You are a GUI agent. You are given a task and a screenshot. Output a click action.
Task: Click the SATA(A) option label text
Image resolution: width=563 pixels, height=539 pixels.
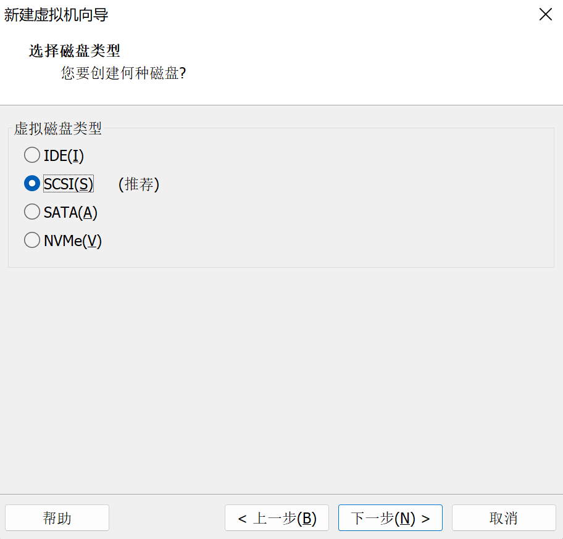(x=70, y=213)
